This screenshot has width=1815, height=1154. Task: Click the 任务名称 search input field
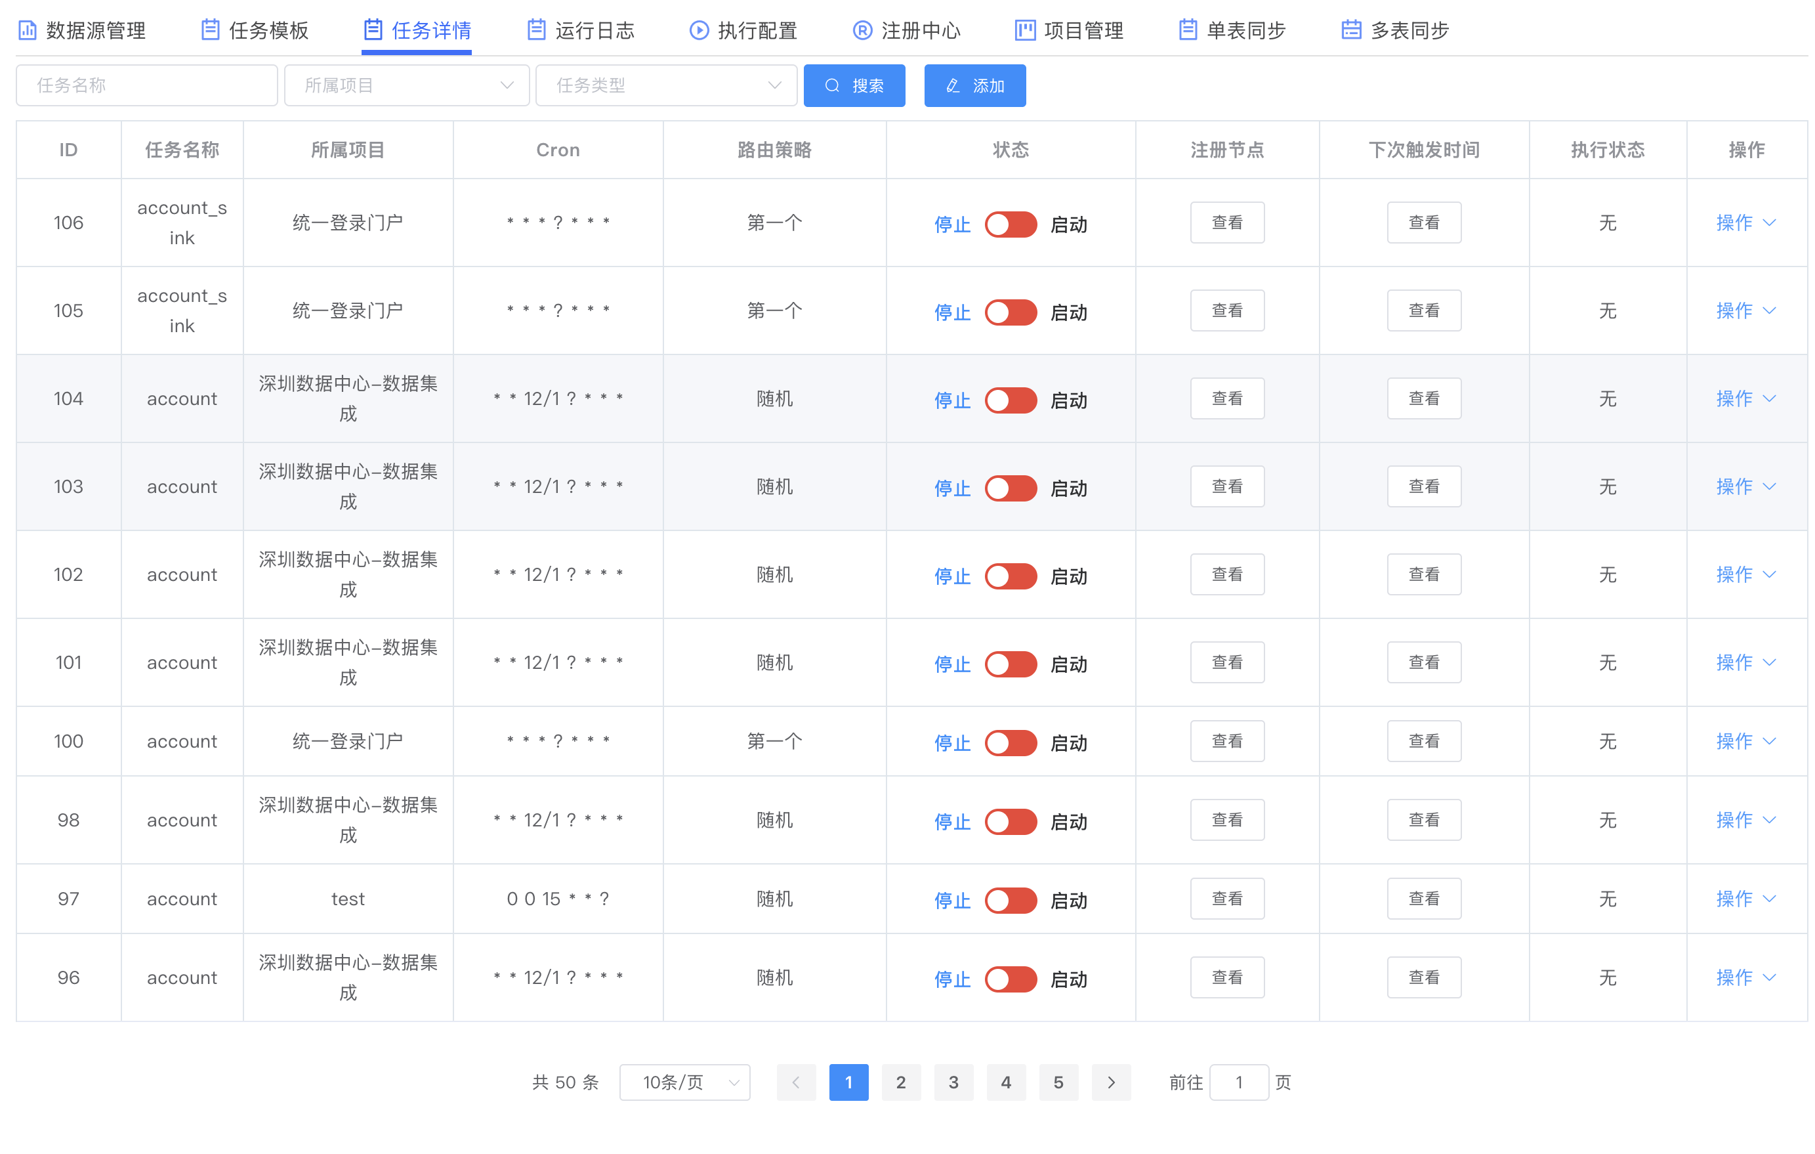[x=147, y=85]
